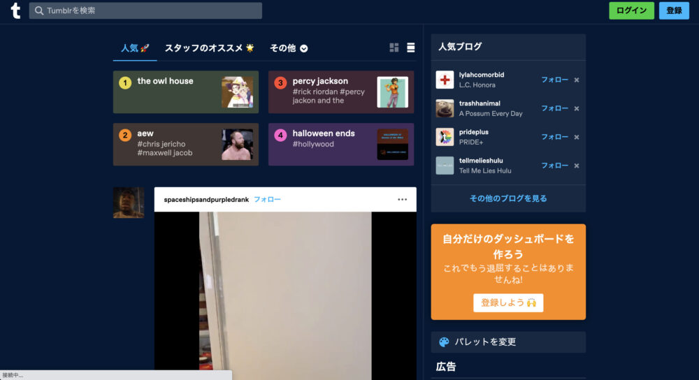The width and height of the screenshot is (699, 380).
Task: Click the blue 登録 button
Action: click(x=674, y=10)
